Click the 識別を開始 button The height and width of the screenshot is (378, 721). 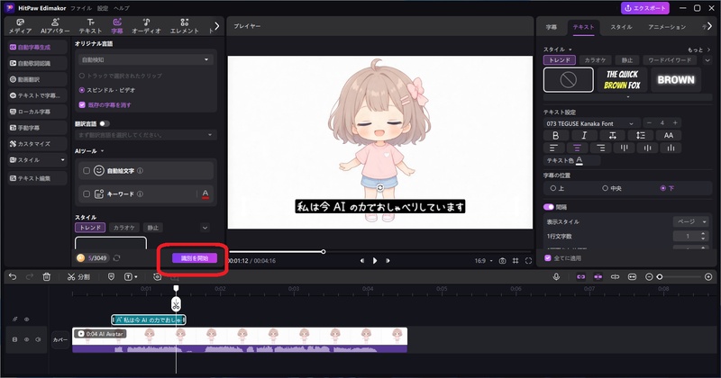tap(195, 258)
